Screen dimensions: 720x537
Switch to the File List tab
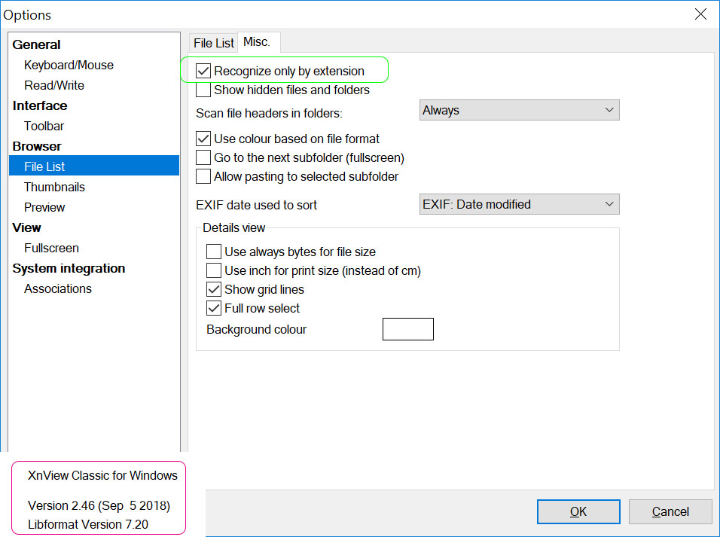[214, 43]
